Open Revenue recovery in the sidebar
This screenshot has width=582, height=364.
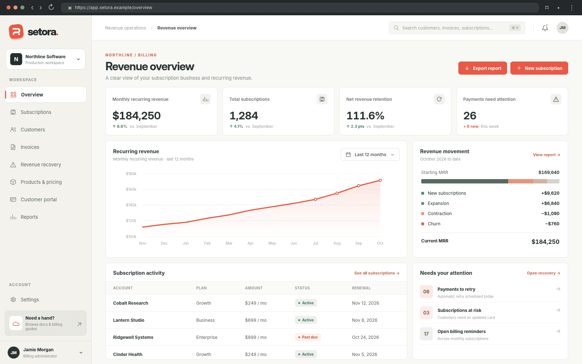point(46,165)
